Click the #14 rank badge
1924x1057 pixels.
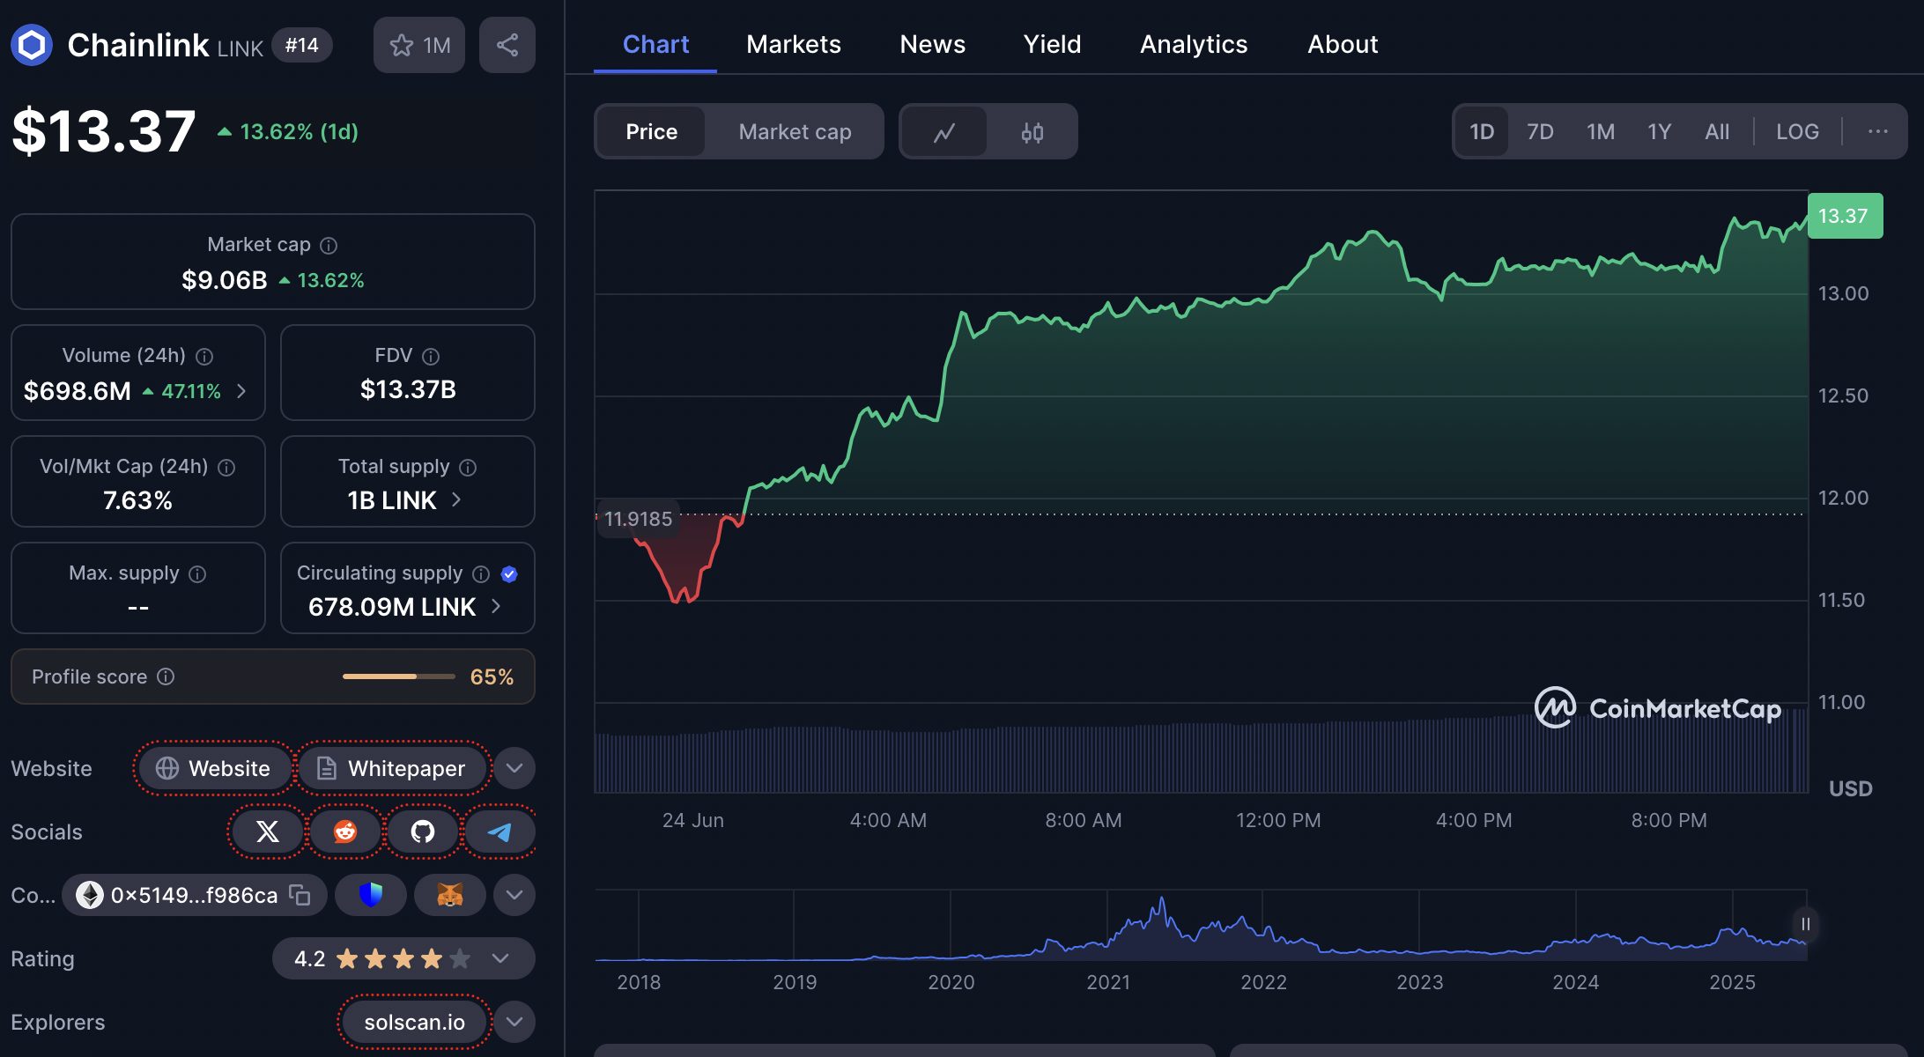[x=302, y=45]
